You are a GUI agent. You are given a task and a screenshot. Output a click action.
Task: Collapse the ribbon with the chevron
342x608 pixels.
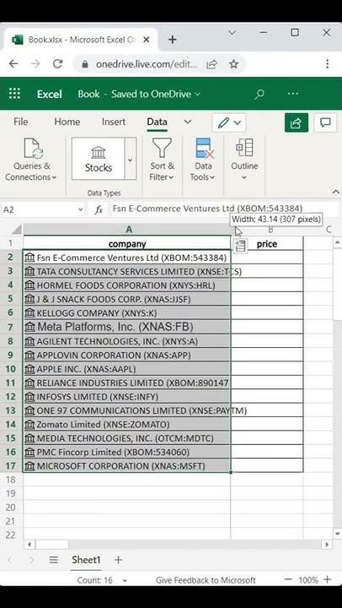pos(335,192)
